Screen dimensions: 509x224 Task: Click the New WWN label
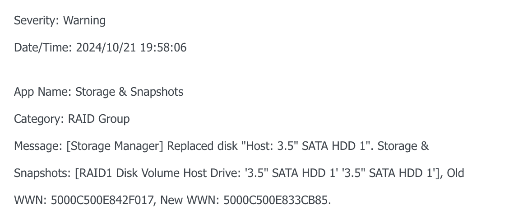click(190, 200)
